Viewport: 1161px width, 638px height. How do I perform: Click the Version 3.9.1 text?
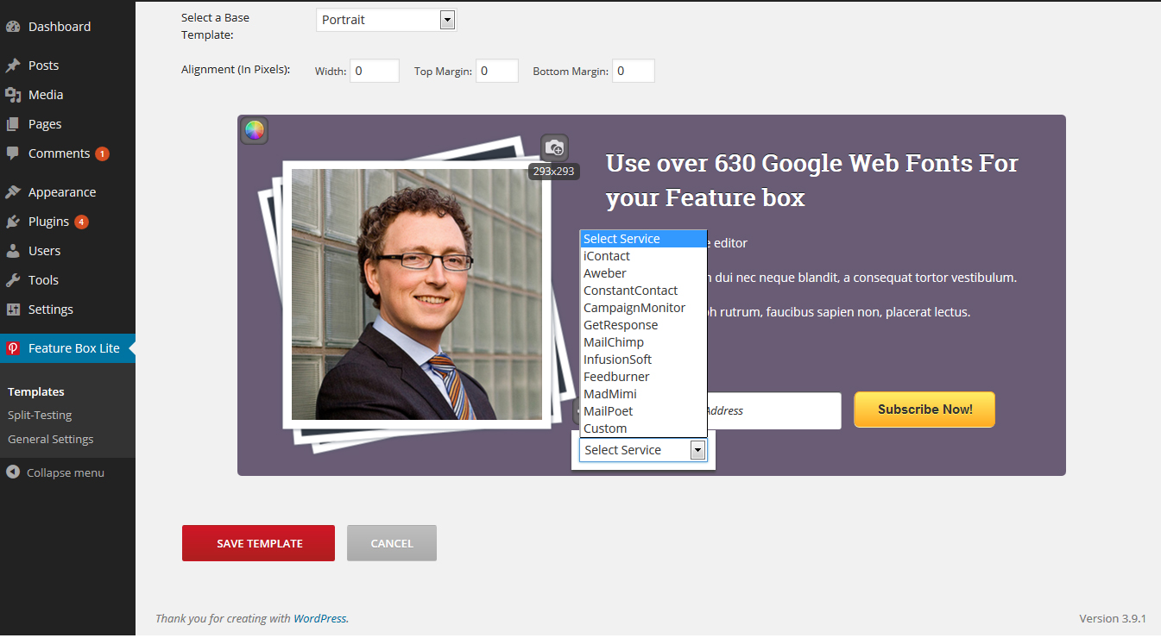[x=1113, y=618]
